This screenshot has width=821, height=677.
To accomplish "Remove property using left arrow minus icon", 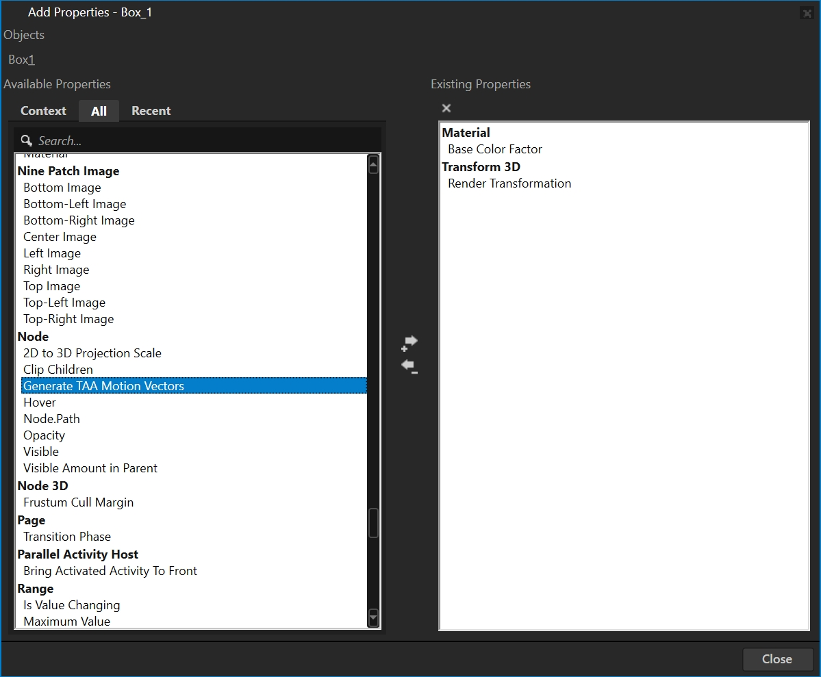I will click(x=409, y=366).
